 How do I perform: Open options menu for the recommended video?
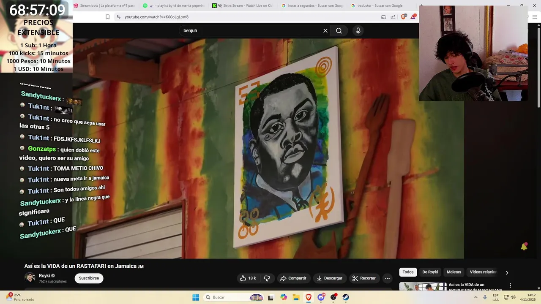510,285
